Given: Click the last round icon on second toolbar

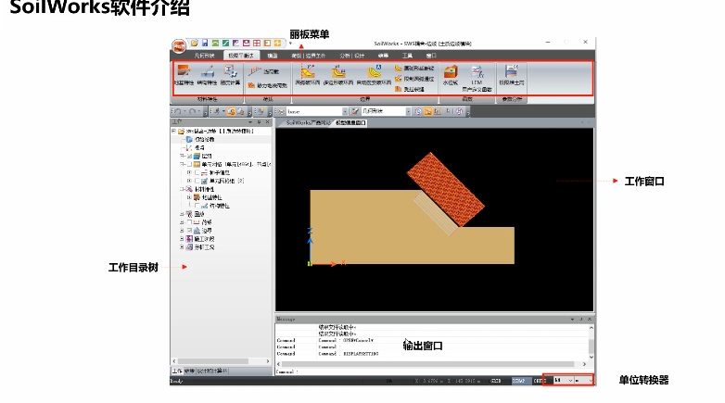Looking at the screenshot, I should tap(459, 111).
